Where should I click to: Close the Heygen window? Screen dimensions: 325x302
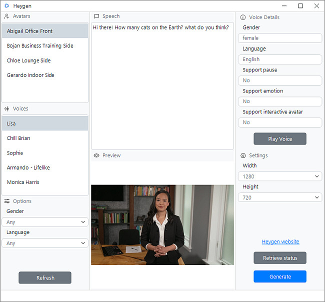tap(316, 6)
